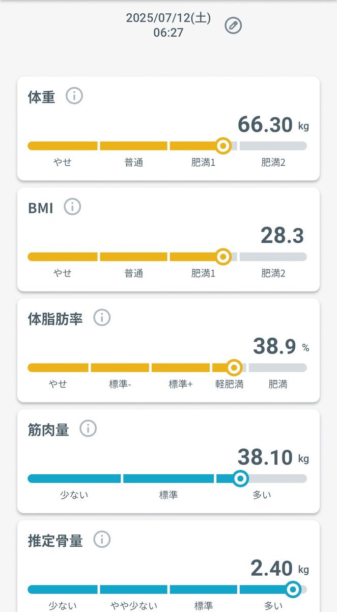Select the 38.9 % body fat value
This screenshot has height=612, width=337.
281,347
